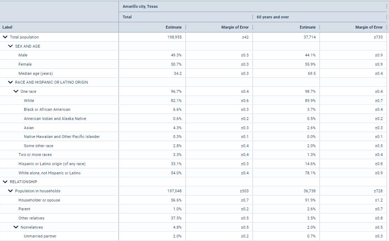Click the Total group column header
This screenshot has height=241, width=389.
coord(127,17)
